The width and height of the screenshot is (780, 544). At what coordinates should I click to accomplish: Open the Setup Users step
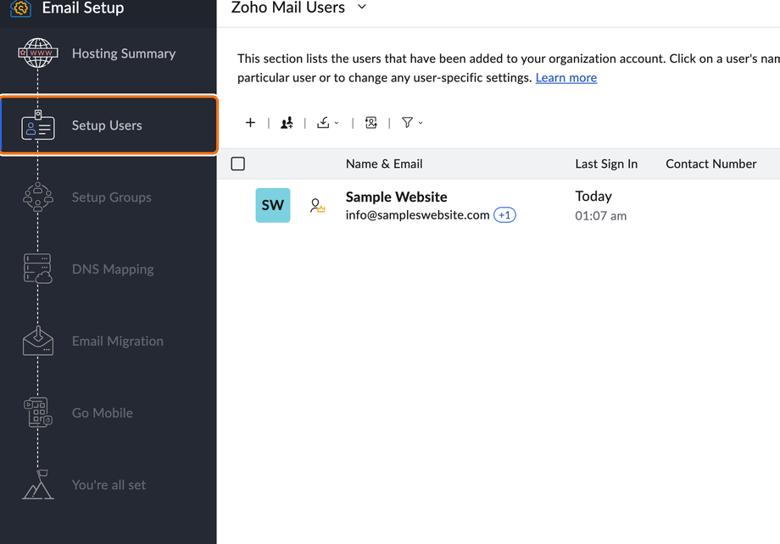[109, 125]
